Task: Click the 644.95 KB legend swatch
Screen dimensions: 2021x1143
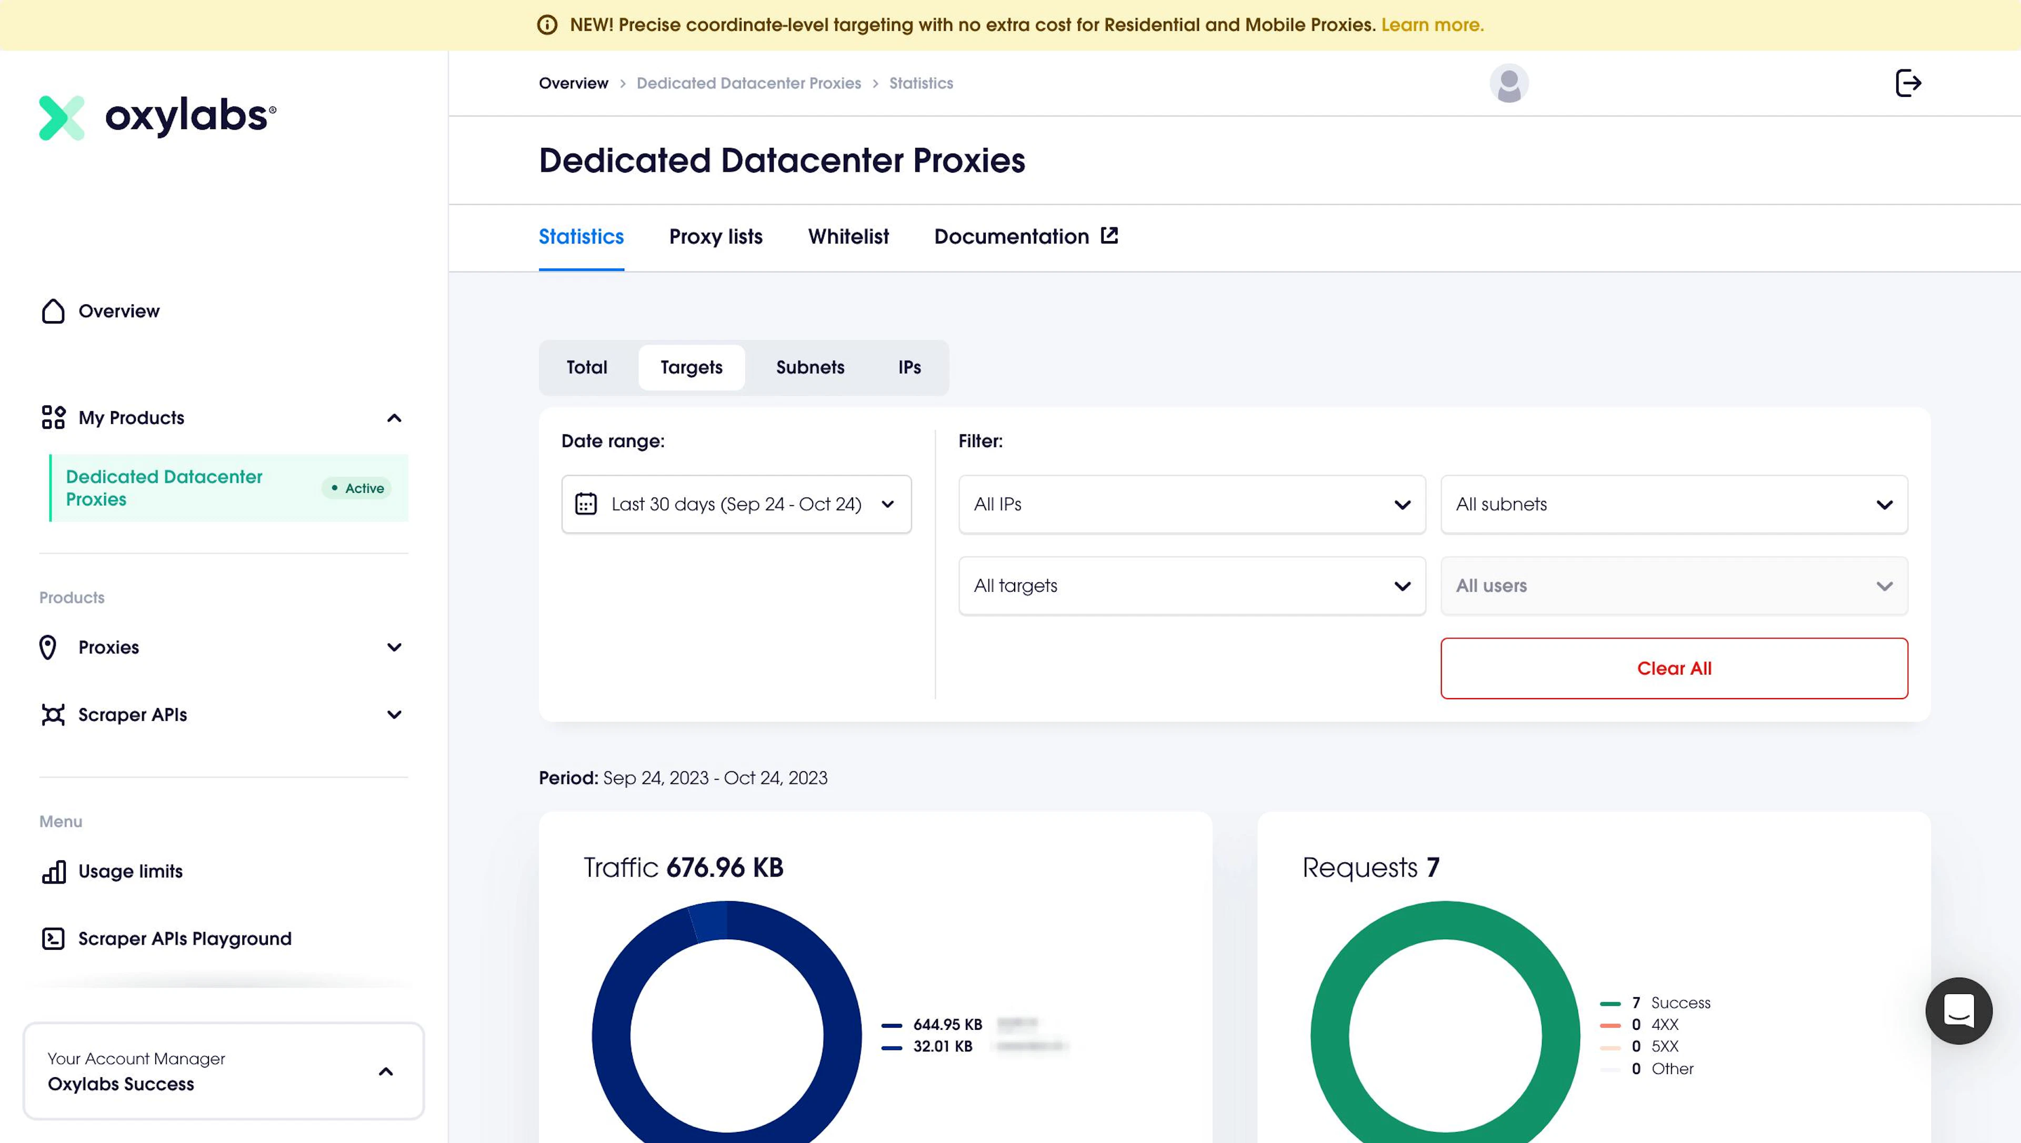Action: pos(891,1025)
